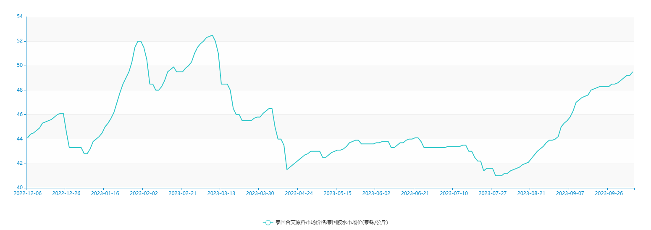
Task: Toggle the 泰国胶水市场价 legend series text
Action: (331, 222)
